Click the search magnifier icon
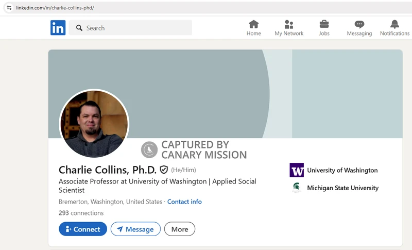The height and width of the screenshot is (250, 412). (x=79, y=28)
